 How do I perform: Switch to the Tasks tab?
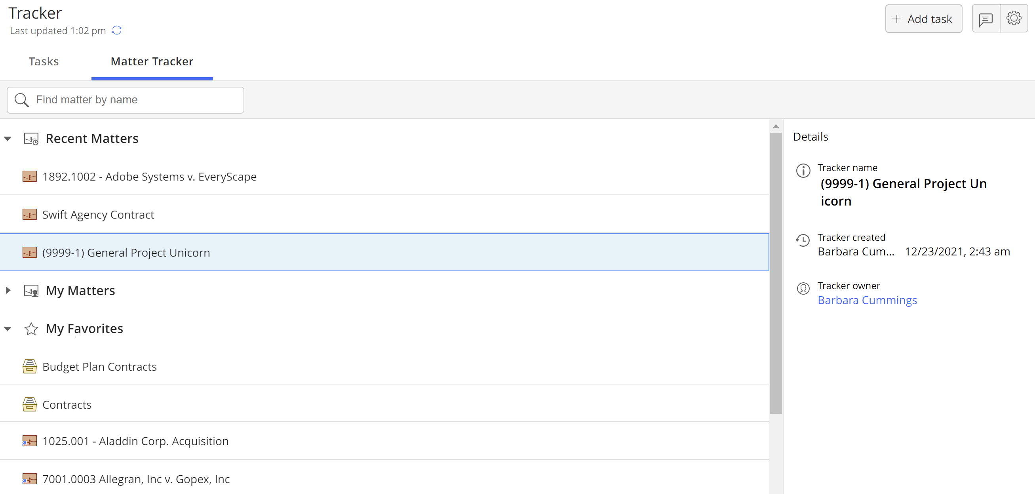(x=44, y=61)
